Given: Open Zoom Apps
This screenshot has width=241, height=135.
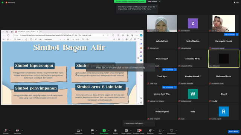Looking at the screenshot, I should (x=160, y=131).
